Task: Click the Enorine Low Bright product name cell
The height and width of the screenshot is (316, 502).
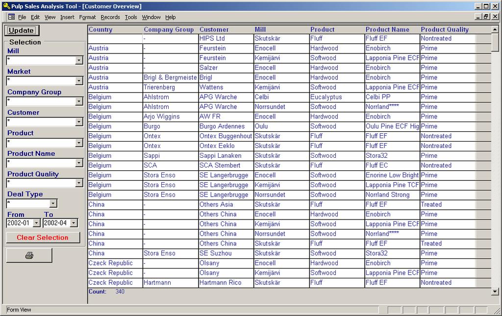Action: click(x=392, y=175)
